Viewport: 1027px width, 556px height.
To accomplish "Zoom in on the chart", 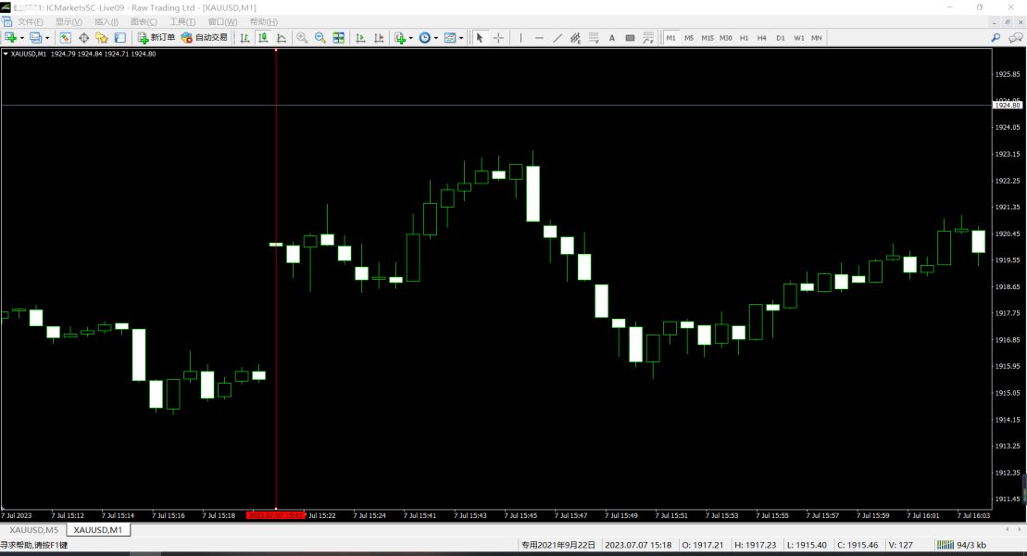I will pos(302,38).
